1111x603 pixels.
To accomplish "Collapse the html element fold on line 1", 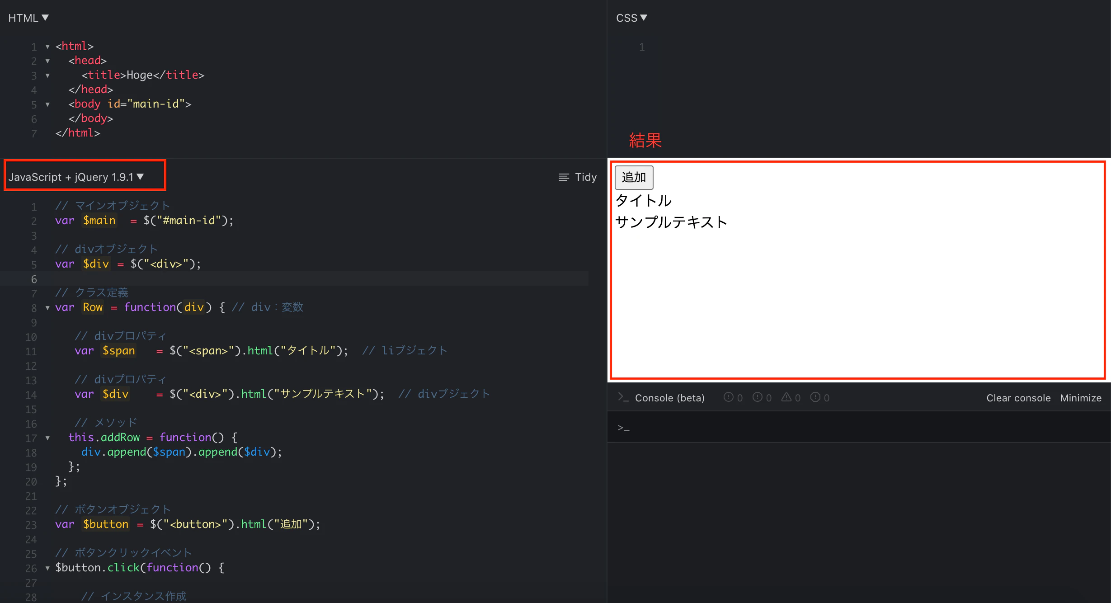I will coord(48,46).
